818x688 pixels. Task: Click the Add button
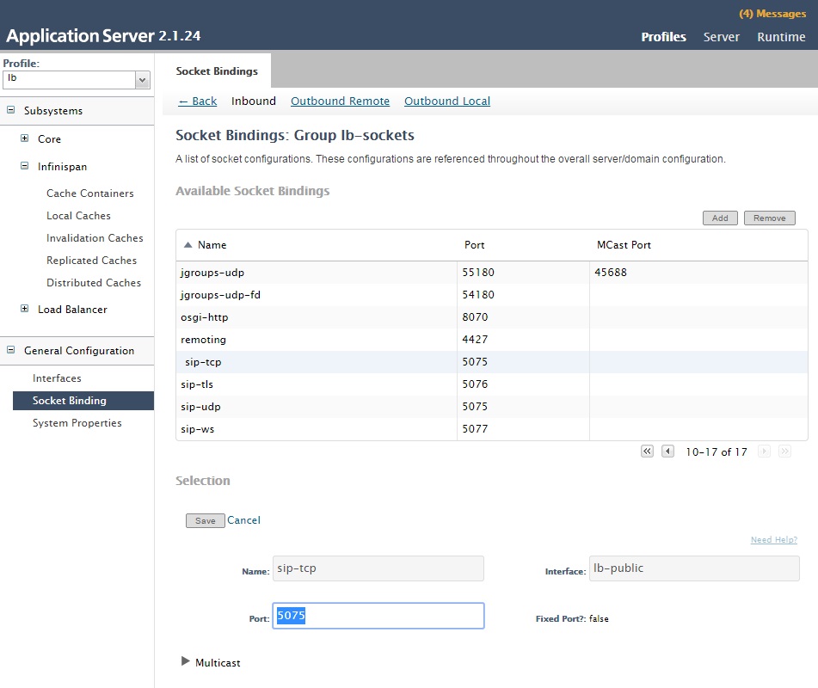click(x=720, y=218)
